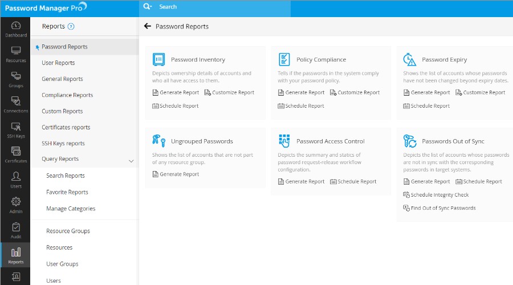The width and height of the screenshot is (513, 285).
Task: Click the Password Inventory title
Action: click(198, 59)
